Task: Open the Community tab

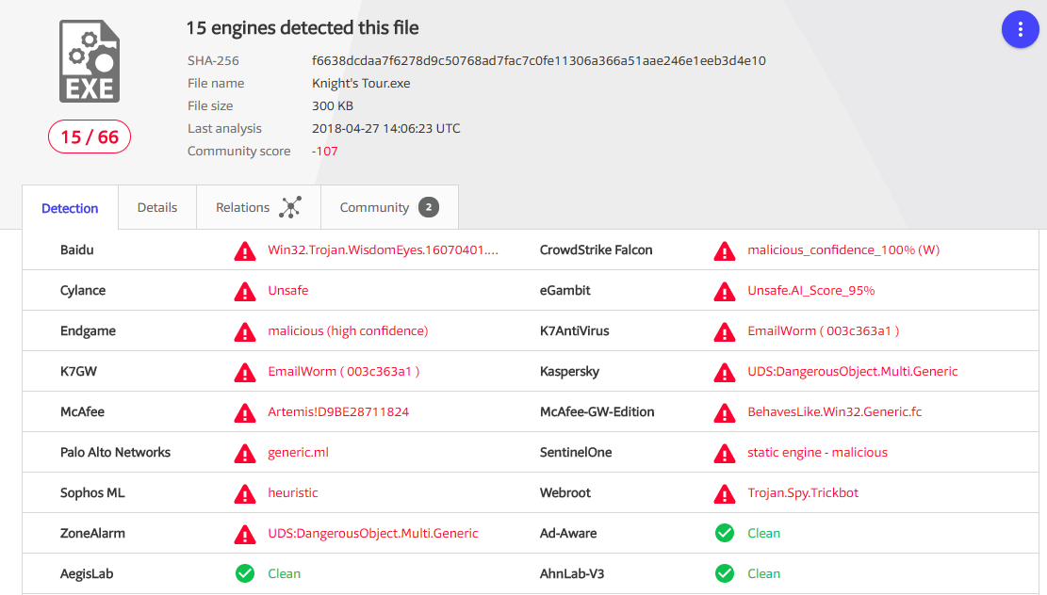Action: [x=390, y=207]
